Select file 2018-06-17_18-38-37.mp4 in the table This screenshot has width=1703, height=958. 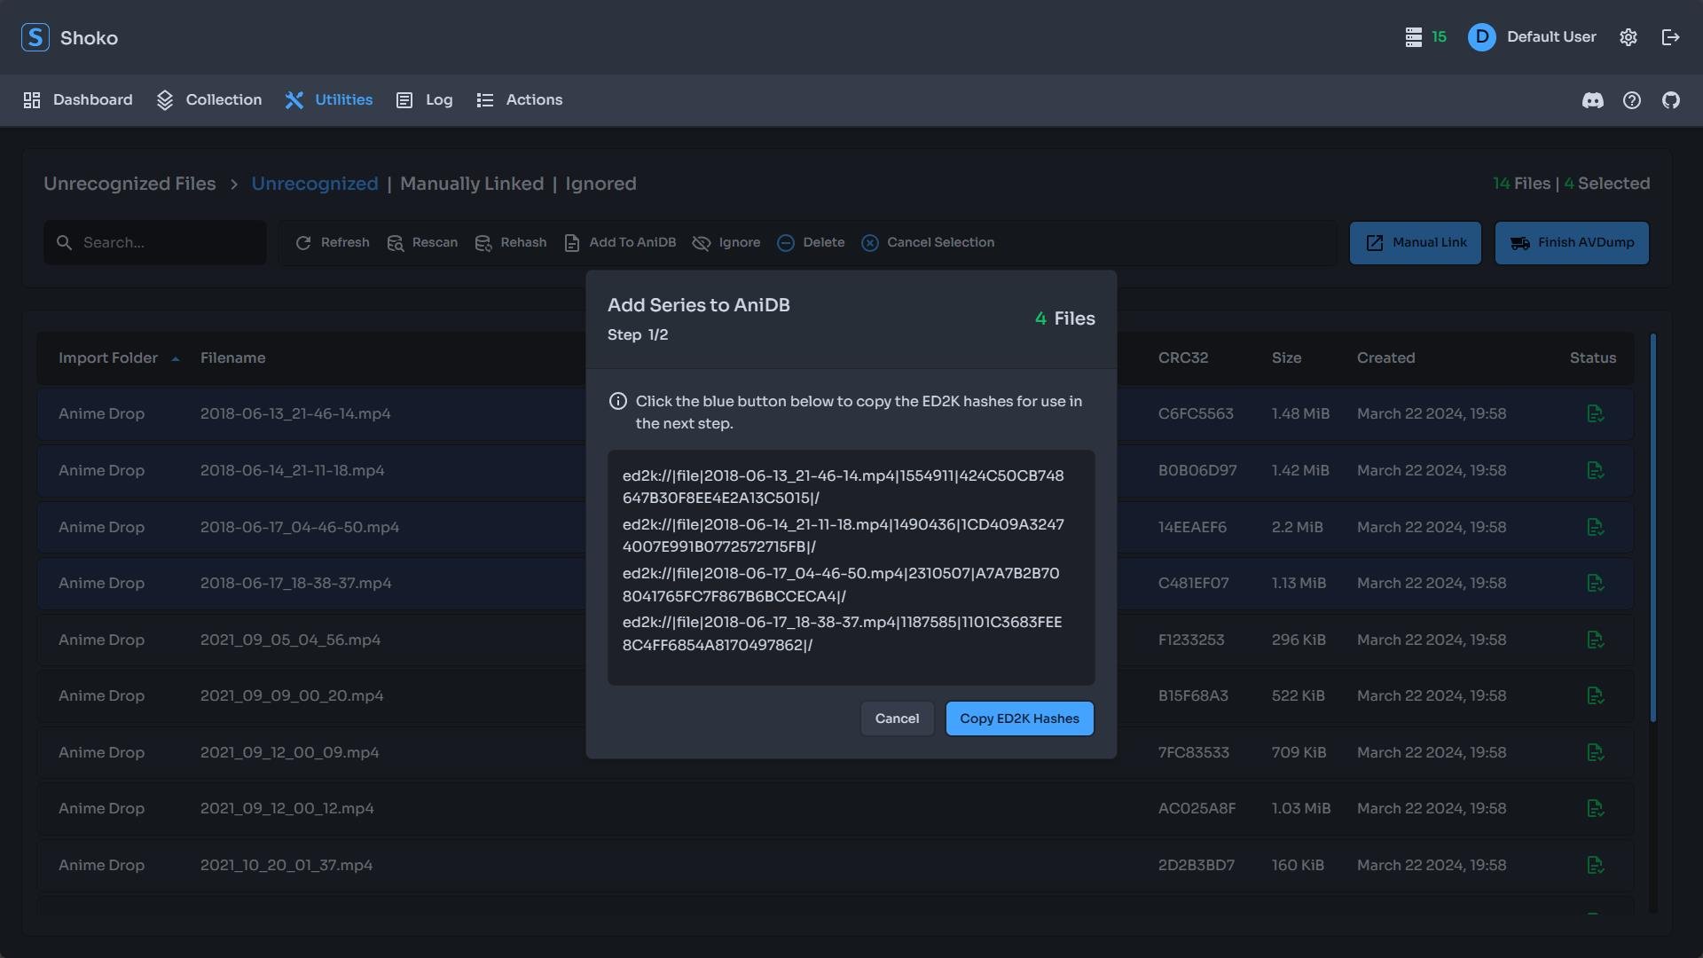295,584
